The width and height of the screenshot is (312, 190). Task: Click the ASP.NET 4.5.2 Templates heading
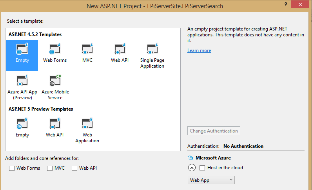click(35, 34)
